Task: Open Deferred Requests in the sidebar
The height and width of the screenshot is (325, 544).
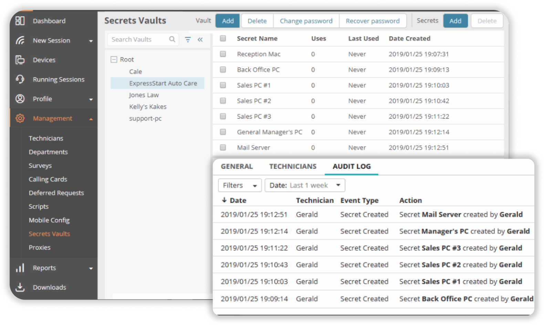Action: coord(56,193)
